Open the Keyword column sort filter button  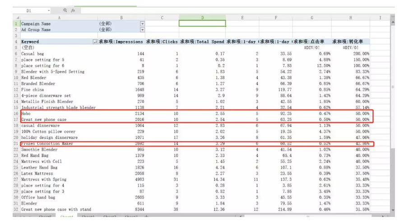(x=94, y=41)
